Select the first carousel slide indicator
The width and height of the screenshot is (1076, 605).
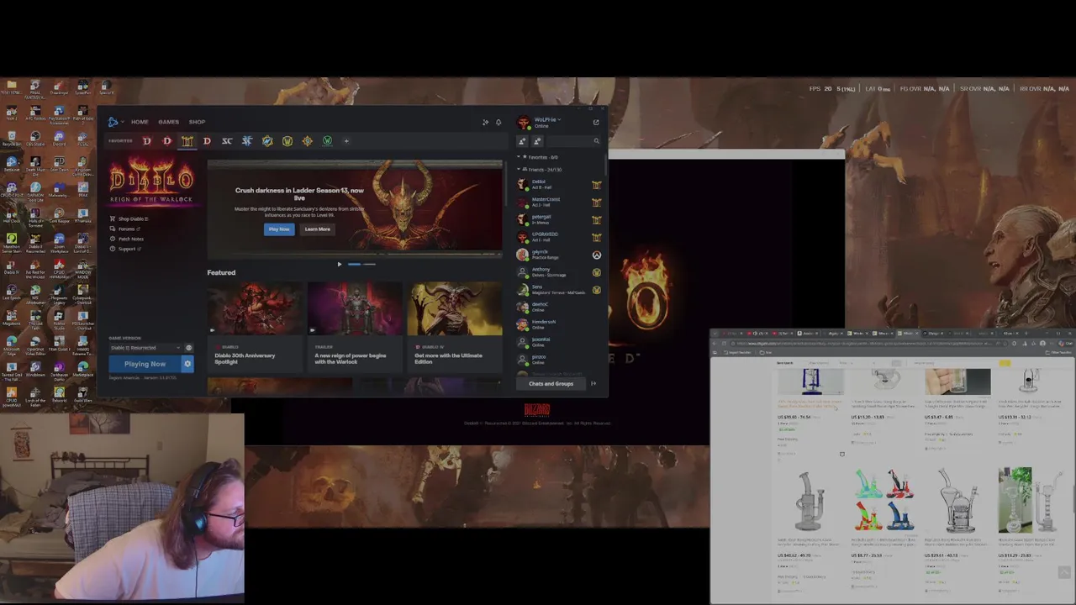pos(354,264)
